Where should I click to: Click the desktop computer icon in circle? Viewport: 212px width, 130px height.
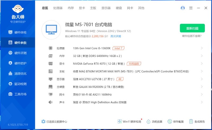pos(51,30)
